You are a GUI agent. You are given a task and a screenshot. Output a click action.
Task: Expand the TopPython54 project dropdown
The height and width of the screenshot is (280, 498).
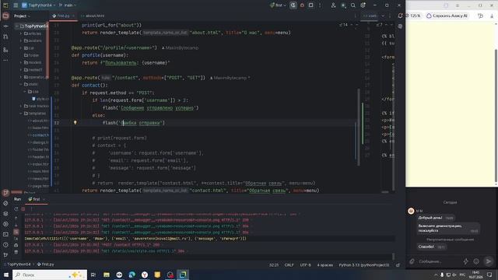[38, 5]
